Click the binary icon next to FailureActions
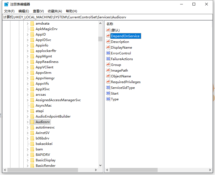 pos(108,59)
